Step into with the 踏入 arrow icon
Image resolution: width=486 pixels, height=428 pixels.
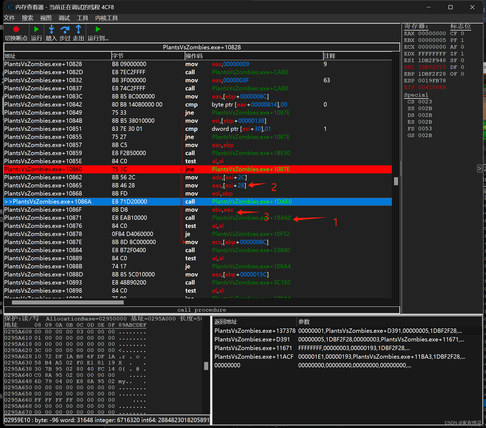[x=51, y=29]
